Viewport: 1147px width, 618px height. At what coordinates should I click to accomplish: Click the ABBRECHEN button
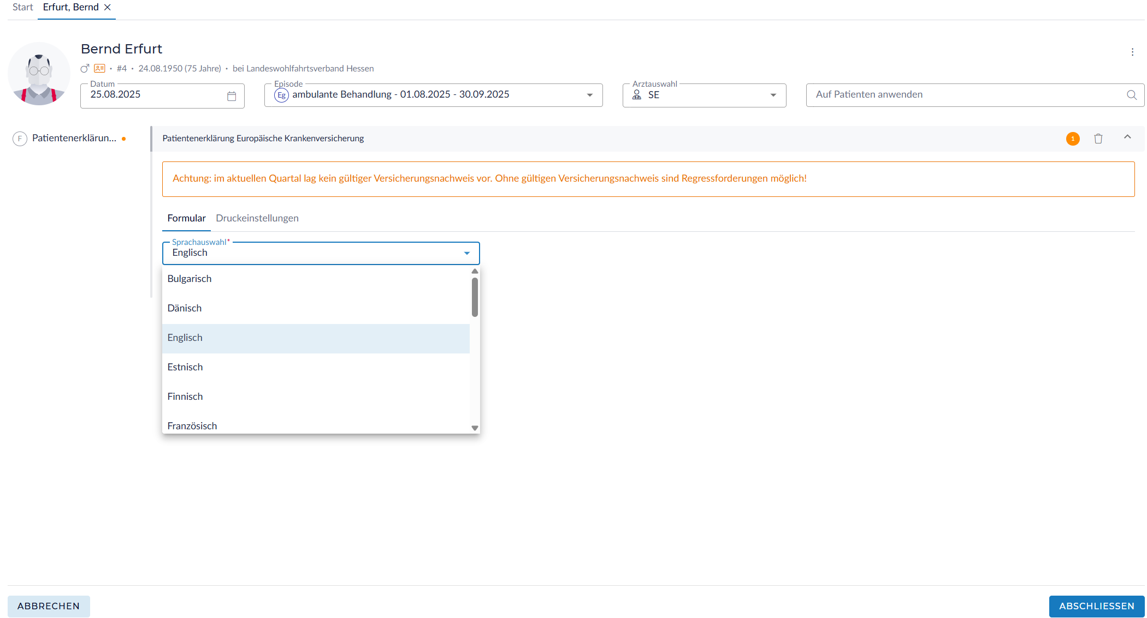click(x=49, y=606)
